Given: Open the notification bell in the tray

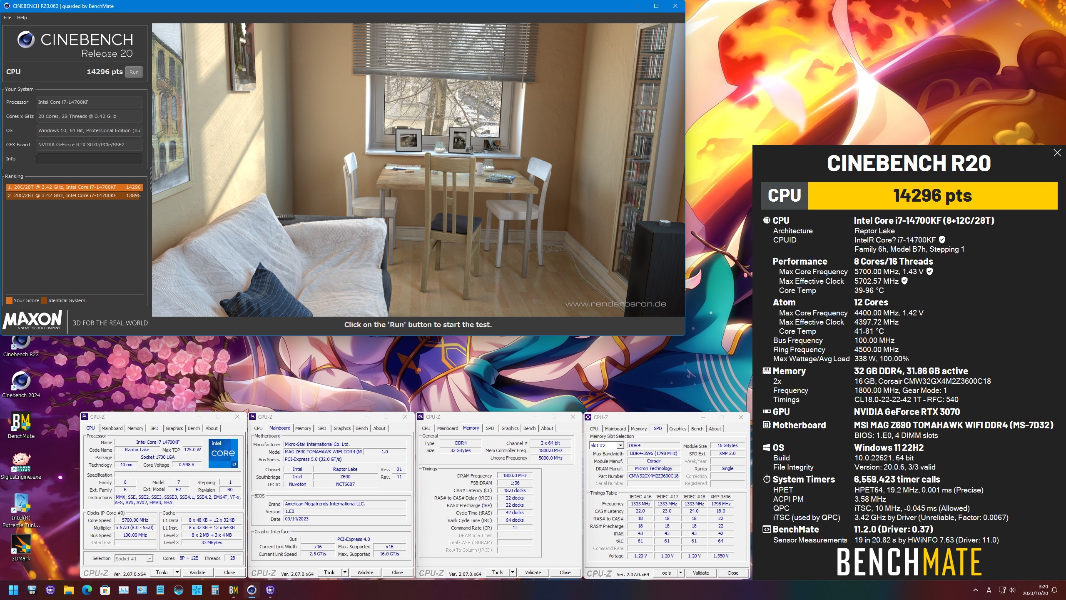Looking at the screenshot, I should click(1054, 590).
